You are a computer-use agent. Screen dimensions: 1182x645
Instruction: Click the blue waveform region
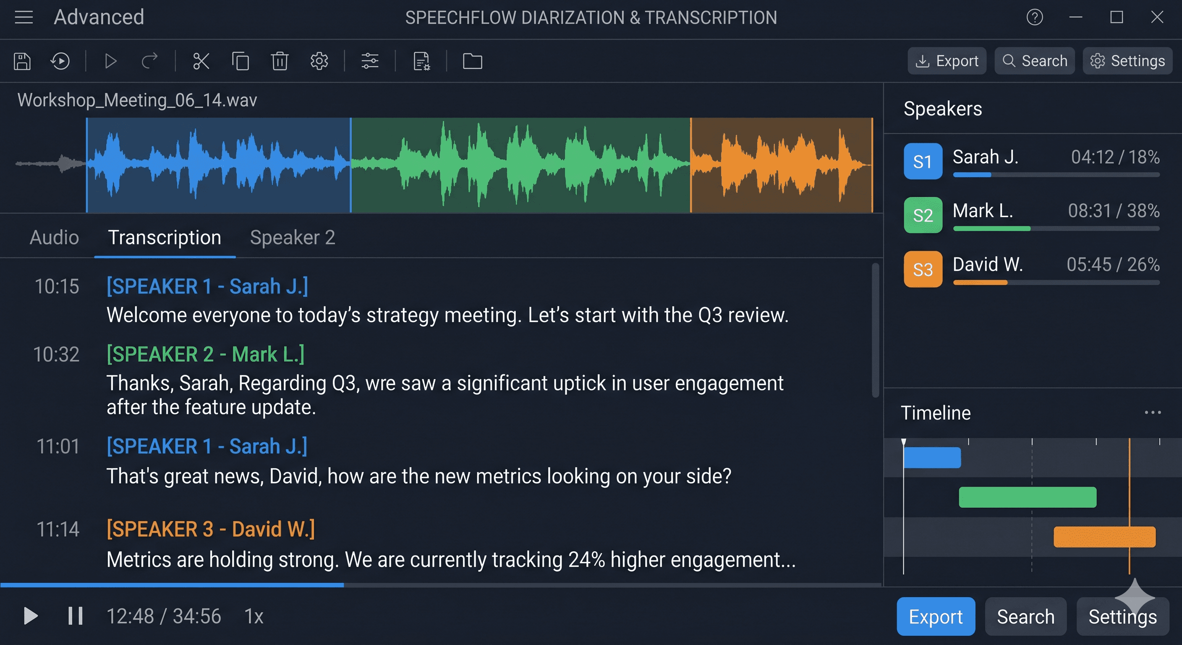[218, 165]
